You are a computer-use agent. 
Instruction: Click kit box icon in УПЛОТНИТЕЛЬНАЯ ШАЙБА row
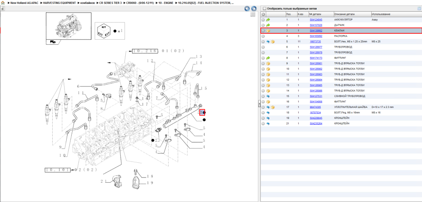point(273,107)
